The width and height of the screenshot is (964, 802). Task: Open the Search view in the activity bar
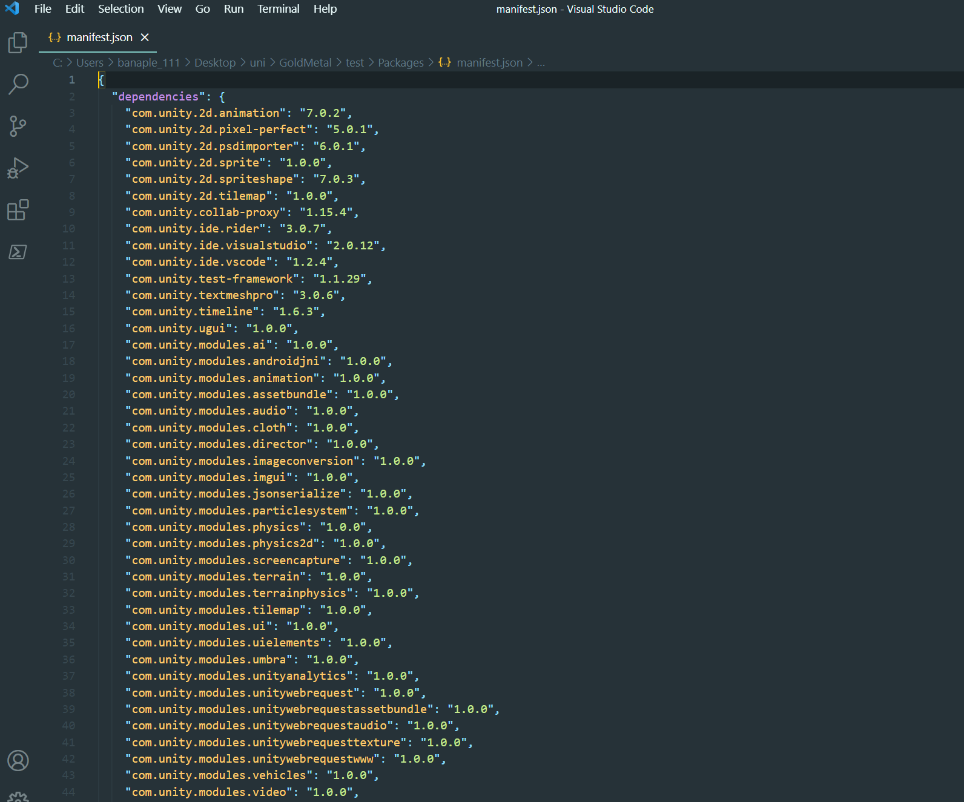[18, 84]
